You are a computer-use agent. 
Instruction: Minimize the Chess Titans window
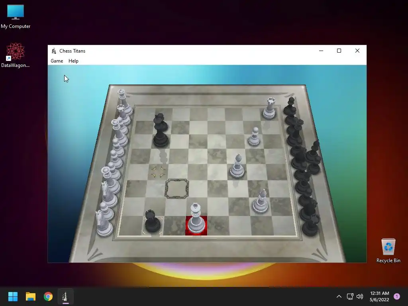pos(321,51)
